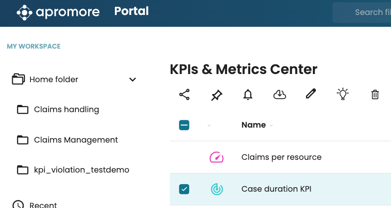The width and height of the screenshot is (391, 208).
Task: Open the Claims handling folder
Action: pos(66,109)
